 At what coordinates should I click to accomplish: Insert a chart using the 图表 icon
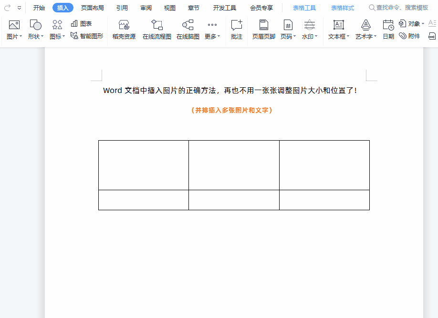tap(81, 23)
